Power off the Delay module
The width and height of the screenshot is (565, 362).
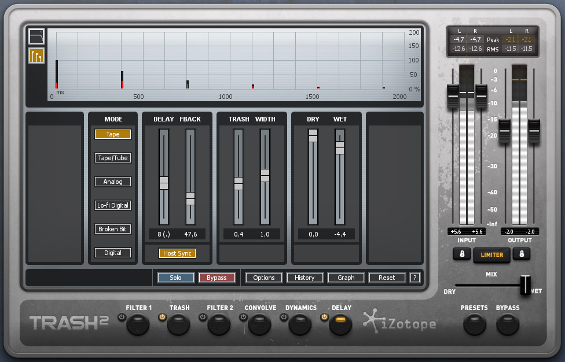pos(325,316)
